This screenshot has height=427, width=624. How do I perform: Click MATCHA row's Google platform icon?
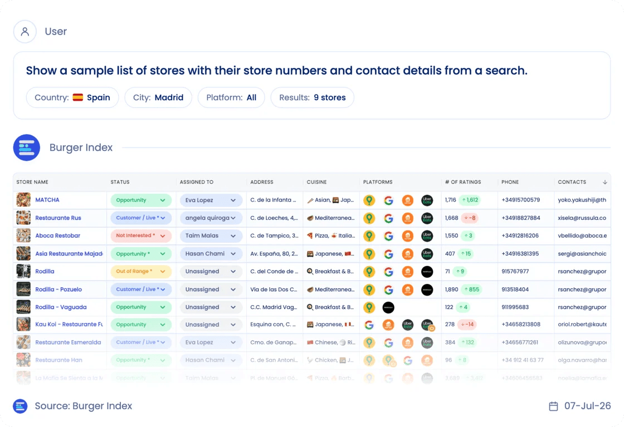(x=388, y=200)
